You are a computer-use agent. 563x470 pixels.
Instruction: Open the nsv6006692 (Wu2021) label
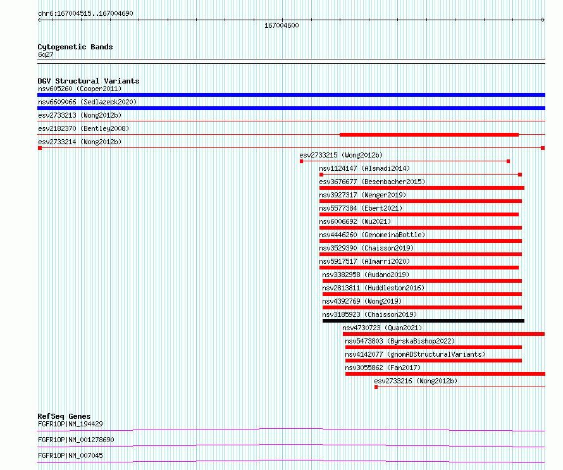354,221
